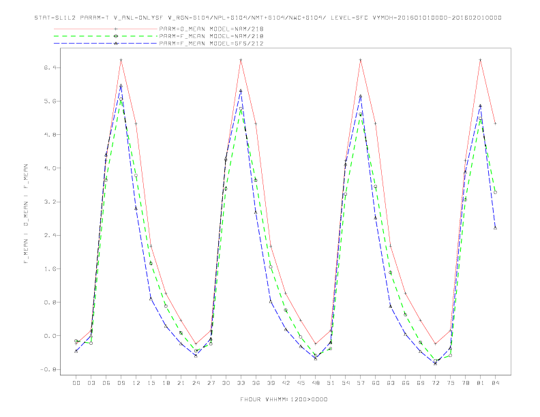
Task: Click the x-axis tick label 60
Action: coord(376,383)
